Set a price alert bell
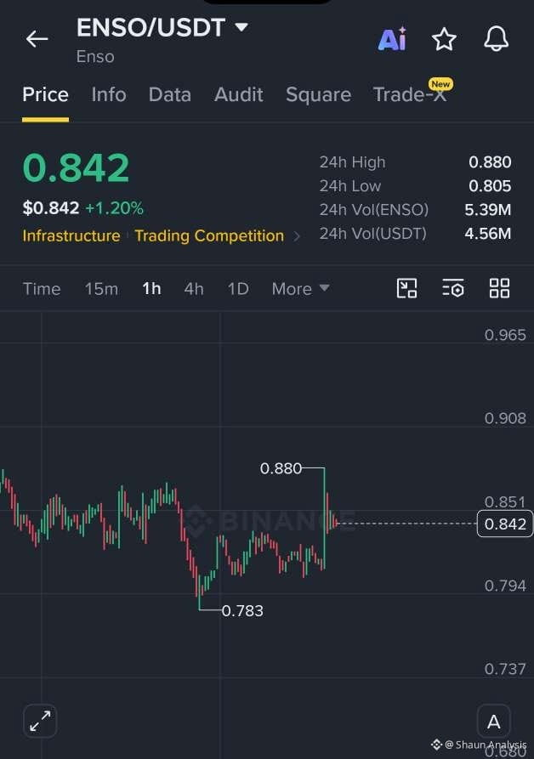 coord(497,39)
